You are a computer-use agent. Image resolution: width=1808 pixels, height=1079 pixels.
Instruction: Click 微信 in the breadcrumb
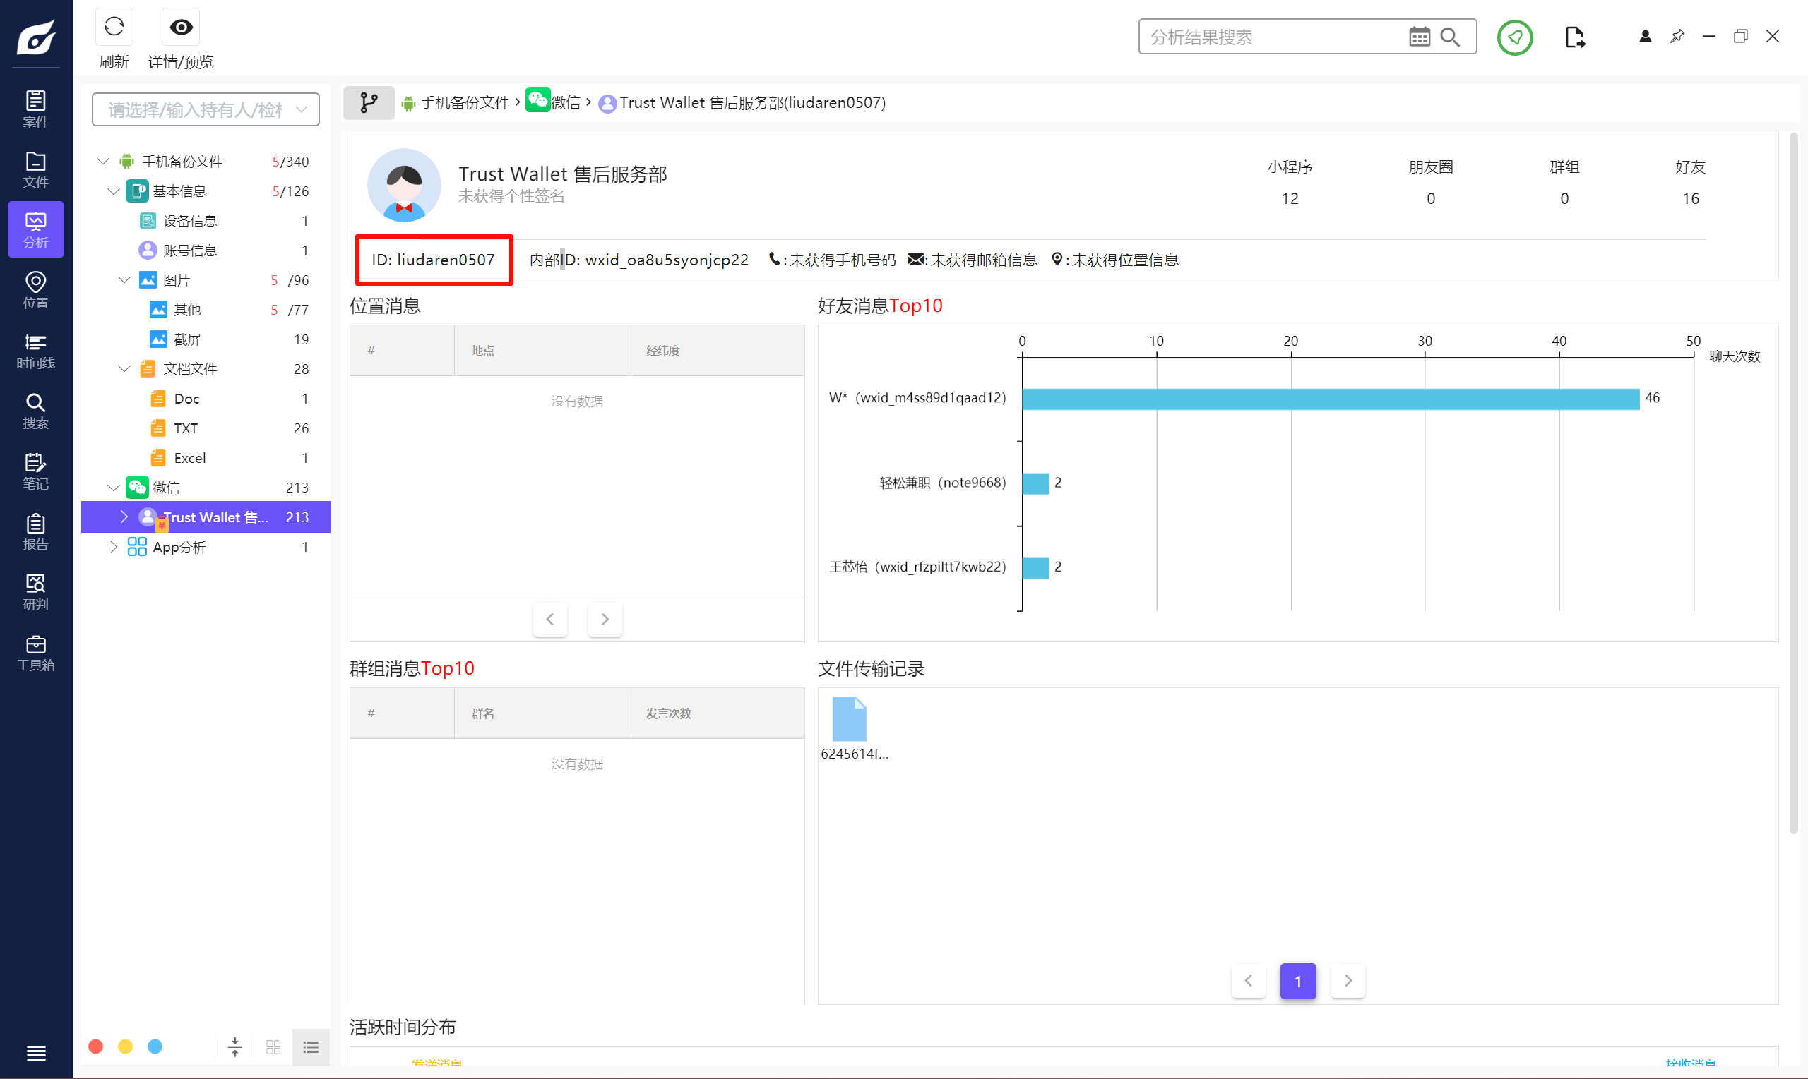565,102
